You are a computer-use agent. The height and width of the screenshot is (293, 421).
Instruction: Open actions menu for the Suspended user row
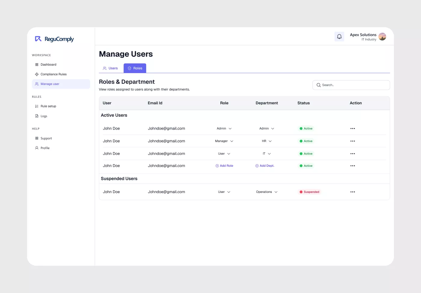coord(353,192)
